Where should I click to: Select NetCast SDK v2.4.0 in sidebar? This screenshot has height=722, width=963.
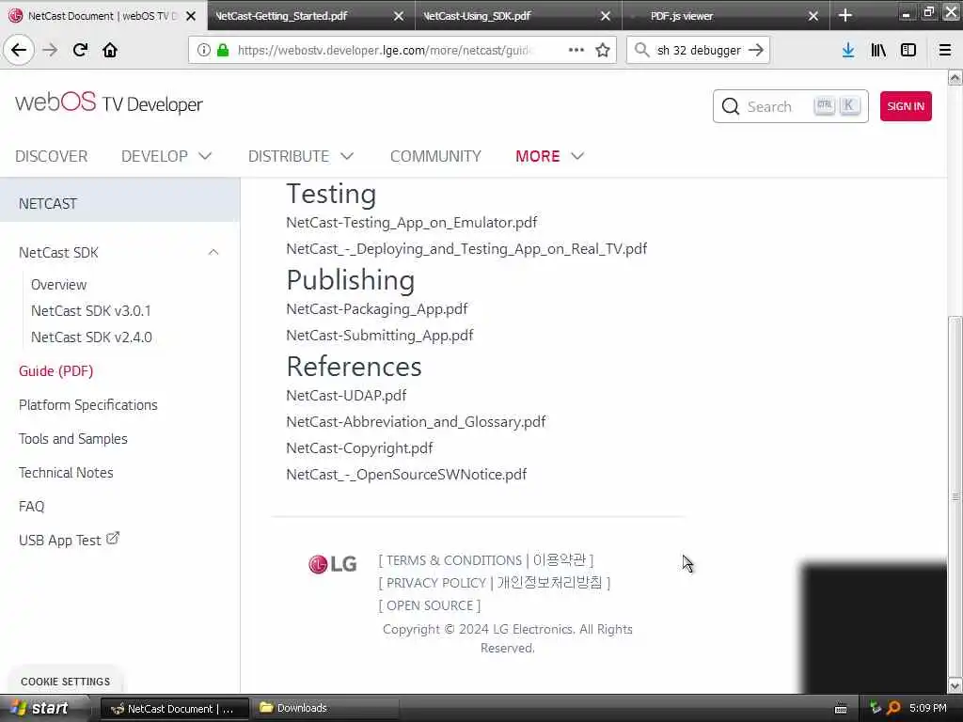pyautogui.click(x=91, y=337)
